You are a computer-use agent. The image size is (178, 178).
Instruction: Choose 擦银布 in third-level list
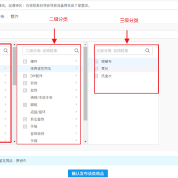[106, 61]
